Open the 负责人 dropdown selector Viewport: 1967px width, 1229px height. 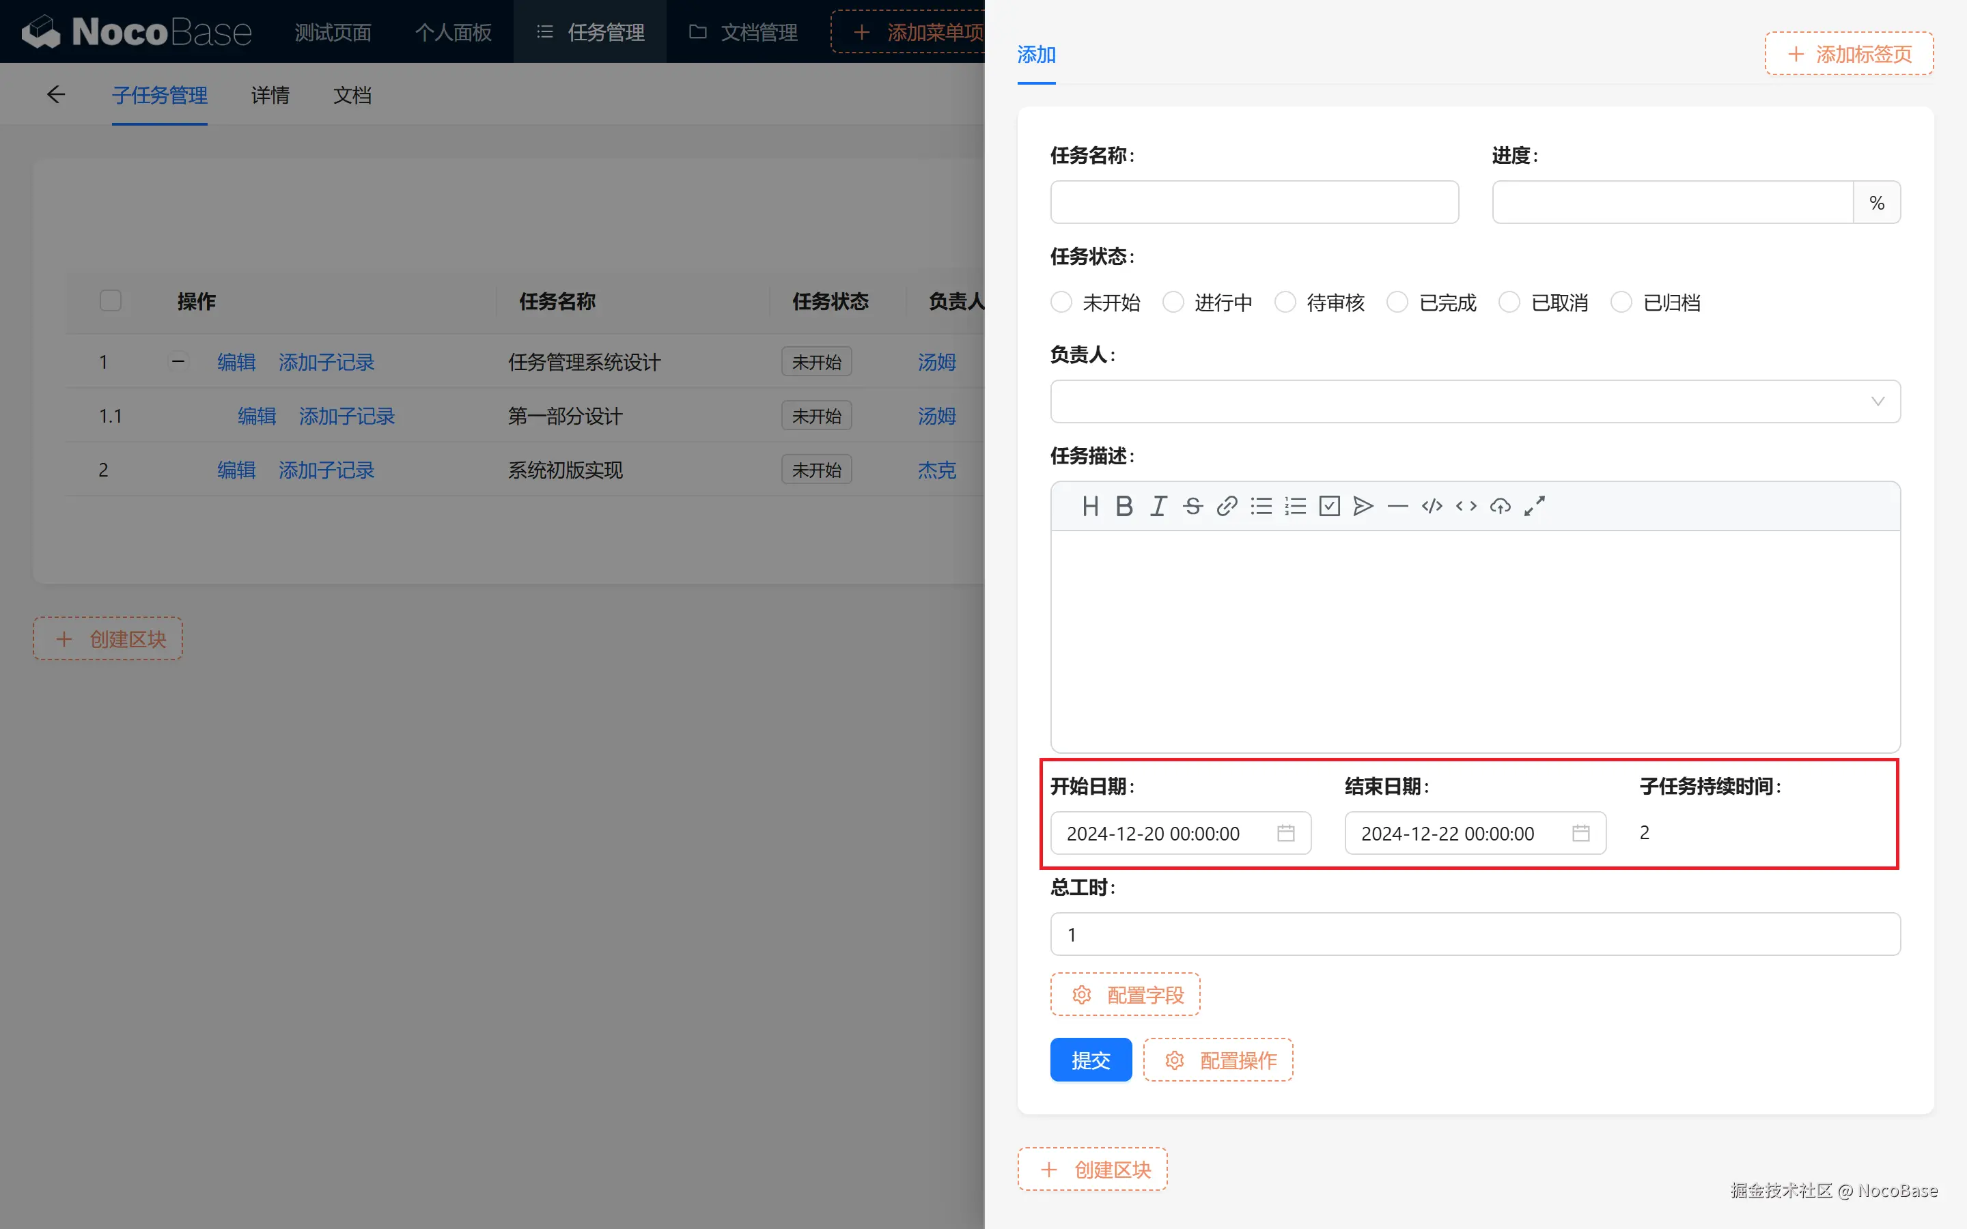point(1475,401)
